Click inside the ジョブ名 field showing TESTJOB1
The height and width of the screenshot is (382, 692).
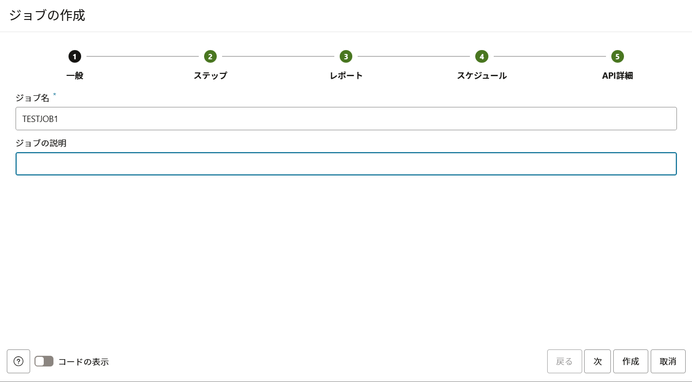346,118
